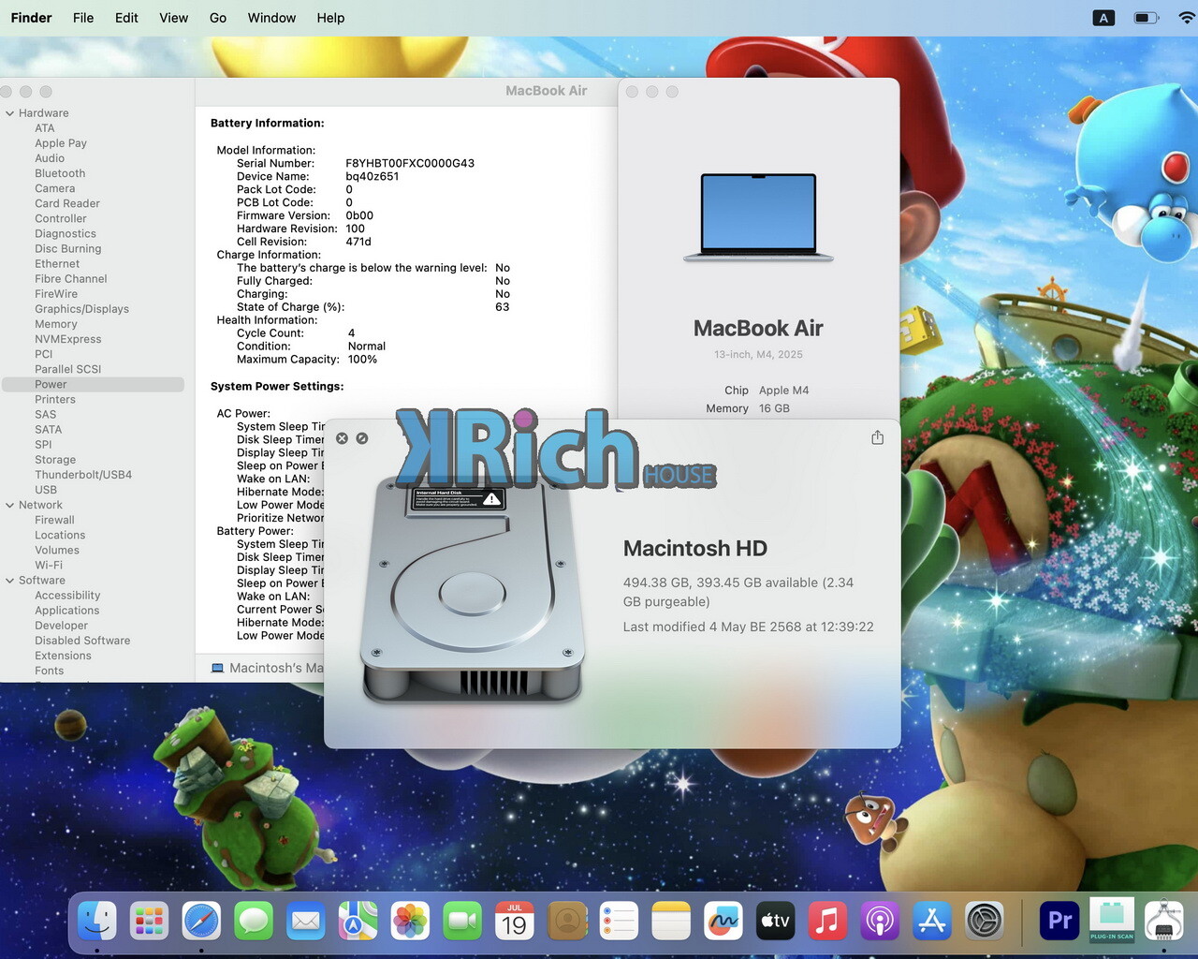Select Thunderbolt/USB4 in the sidebar
Image resolution: width=1198 pixels, height=959 pixels.
click(83, 475)
